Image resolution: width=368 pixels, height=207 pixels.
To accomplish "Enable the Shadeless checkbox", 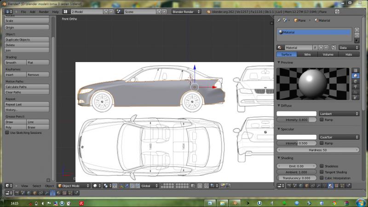I will click(x=322, y=166).
